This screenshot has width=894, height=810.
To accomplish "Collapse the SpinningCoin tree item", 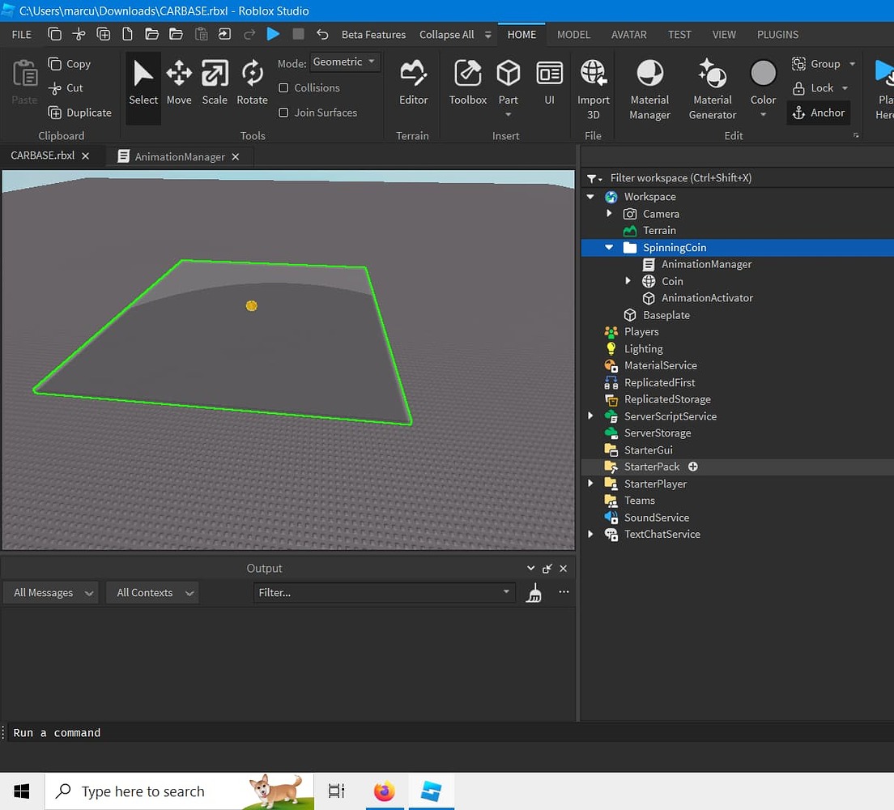I will (609, 247).
